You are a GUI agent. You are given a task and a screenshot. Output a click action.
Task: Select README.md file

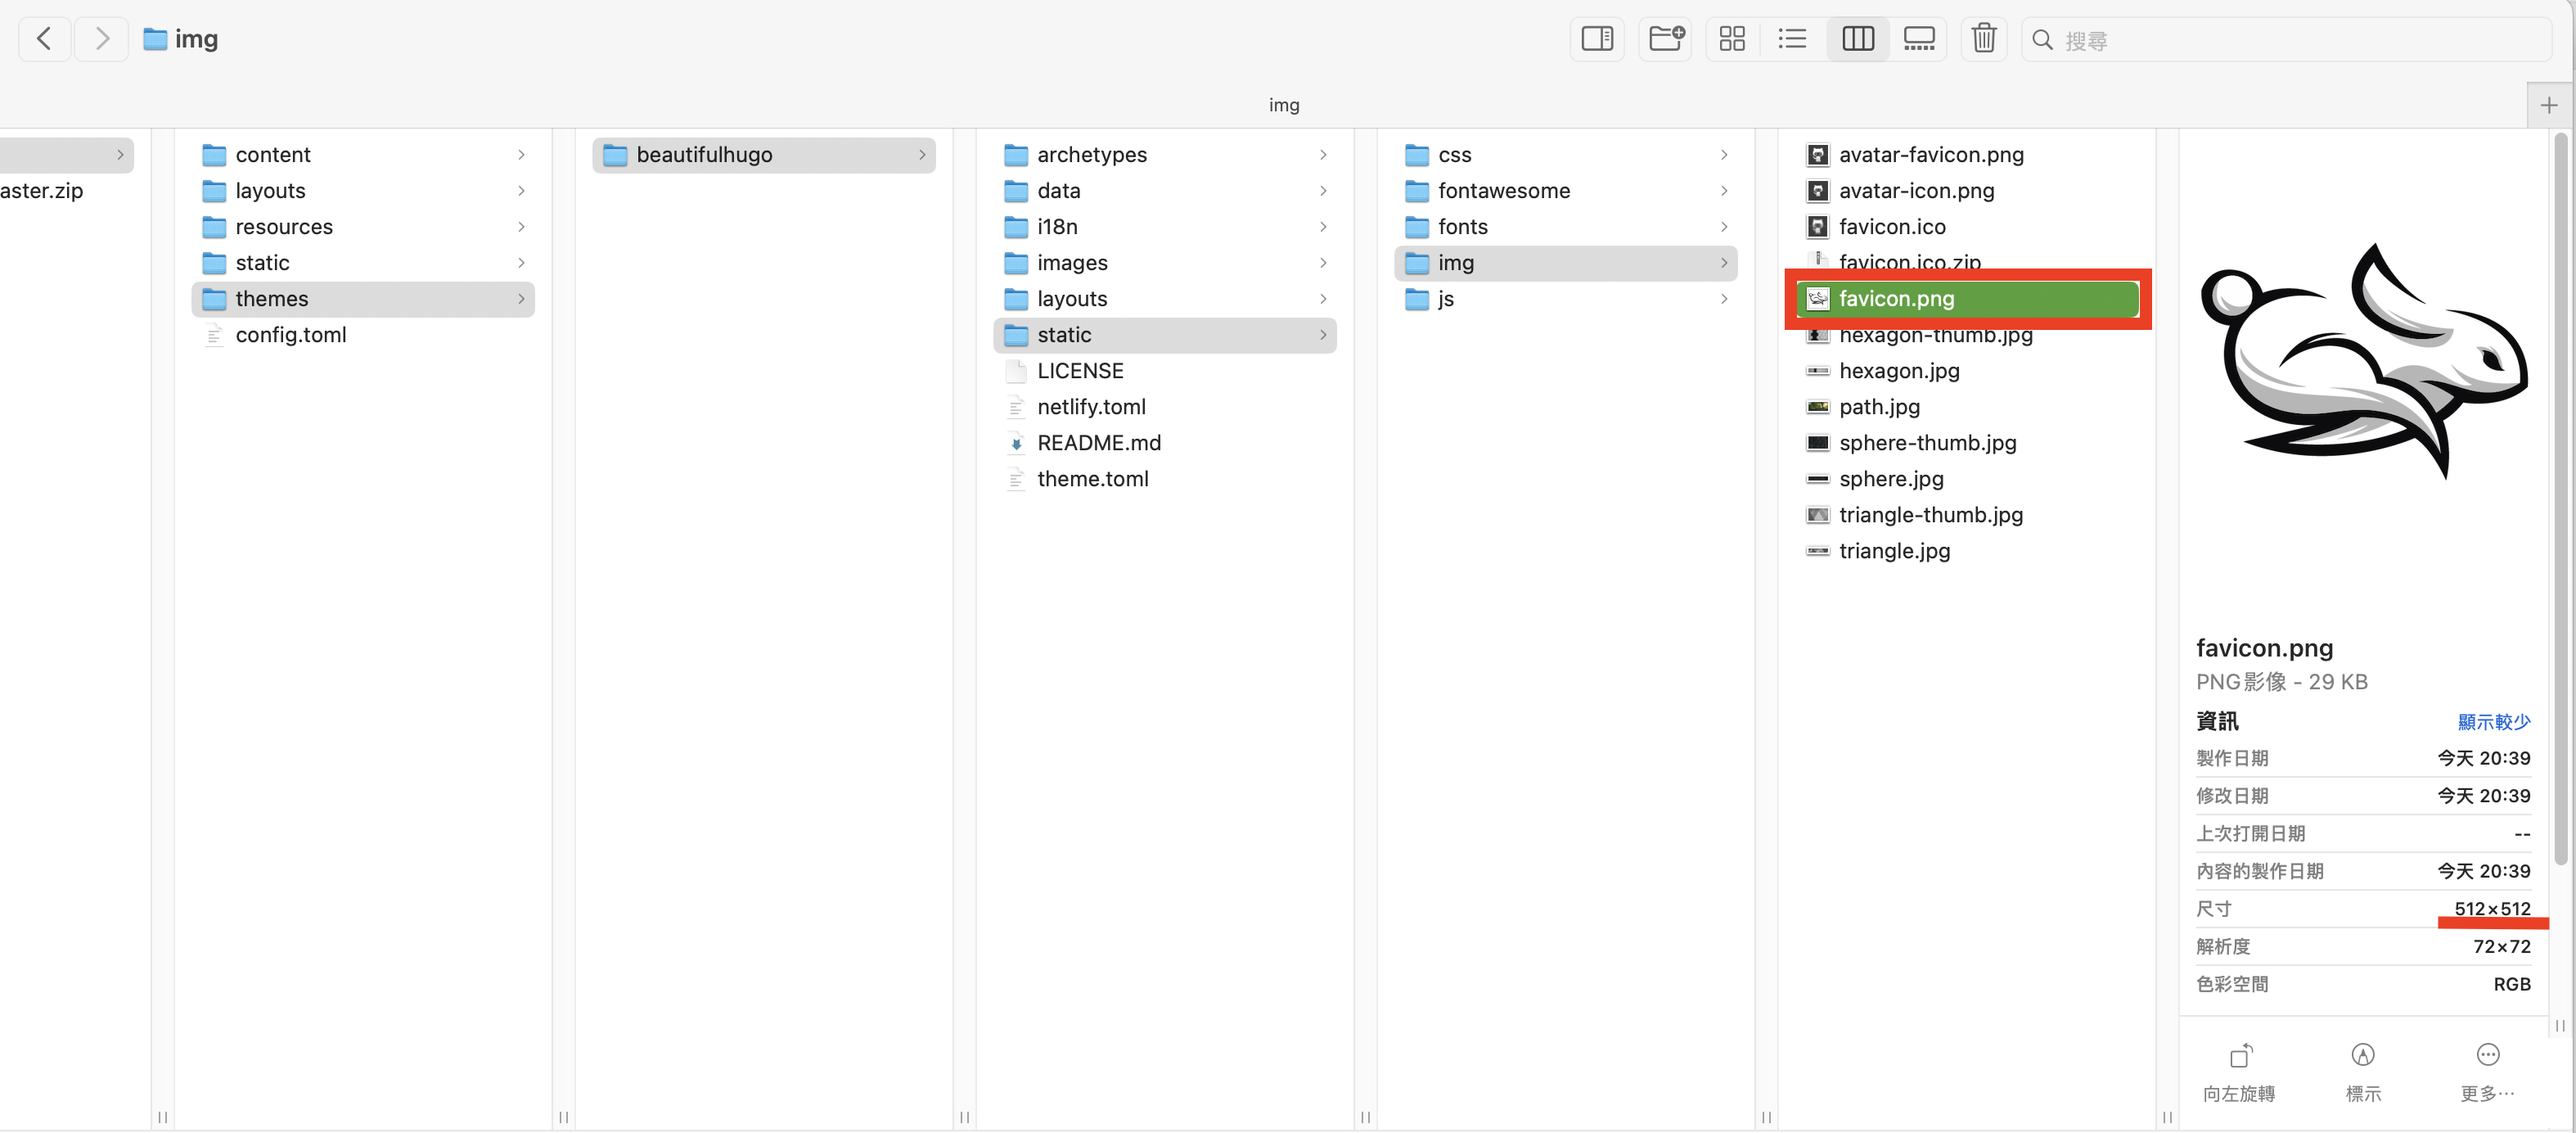pyautogui.click(x=1165, y=443)
